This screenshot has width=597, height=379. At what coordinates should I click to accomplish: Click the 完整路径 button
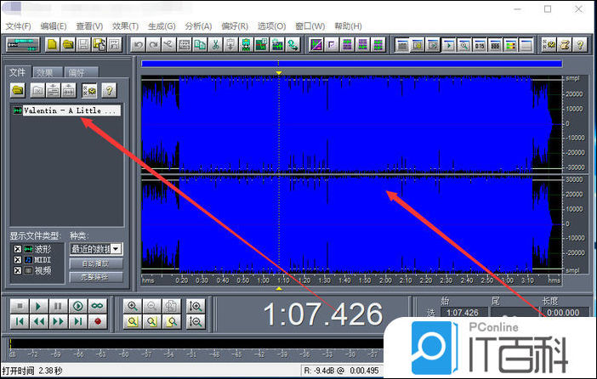[x=96, y=277]
